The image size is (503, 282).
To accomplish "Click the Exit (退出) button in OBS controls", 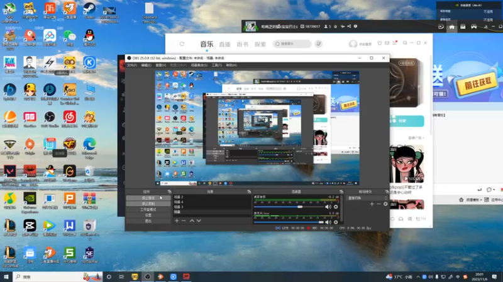I will (x=148, y=221).
